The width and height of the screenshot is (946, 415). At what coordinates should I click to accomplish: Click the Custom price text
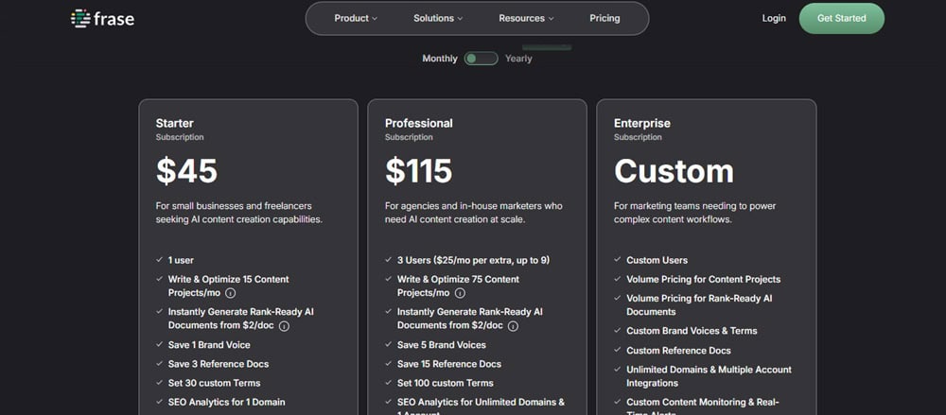coord(674,171)
